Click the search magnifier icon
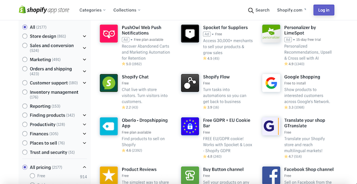357x184 pixels. click(x=251, y=10)
